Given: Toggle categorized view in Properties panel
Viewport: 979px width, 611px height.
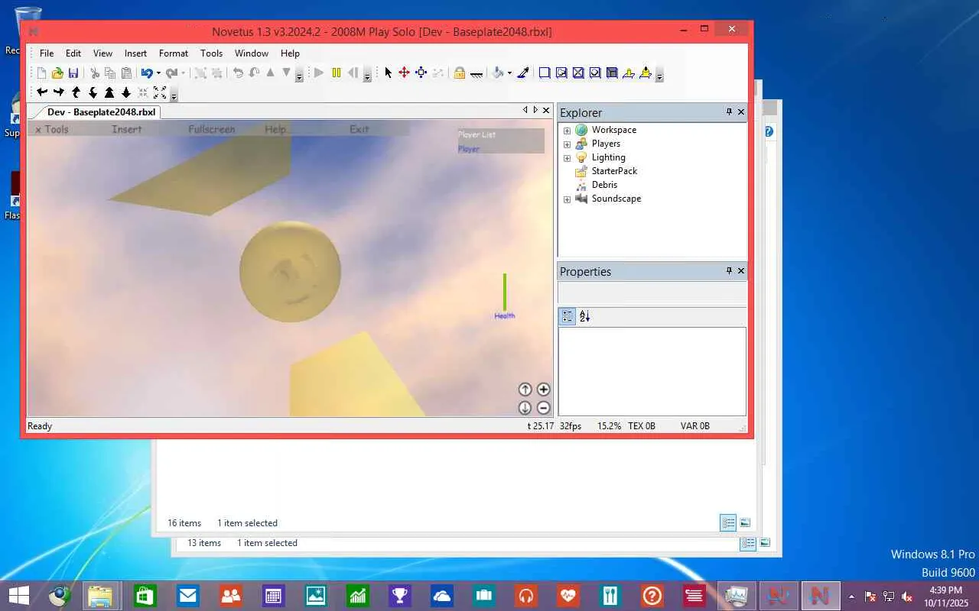Looking at the screenshot, I should (x=568, y=316).
